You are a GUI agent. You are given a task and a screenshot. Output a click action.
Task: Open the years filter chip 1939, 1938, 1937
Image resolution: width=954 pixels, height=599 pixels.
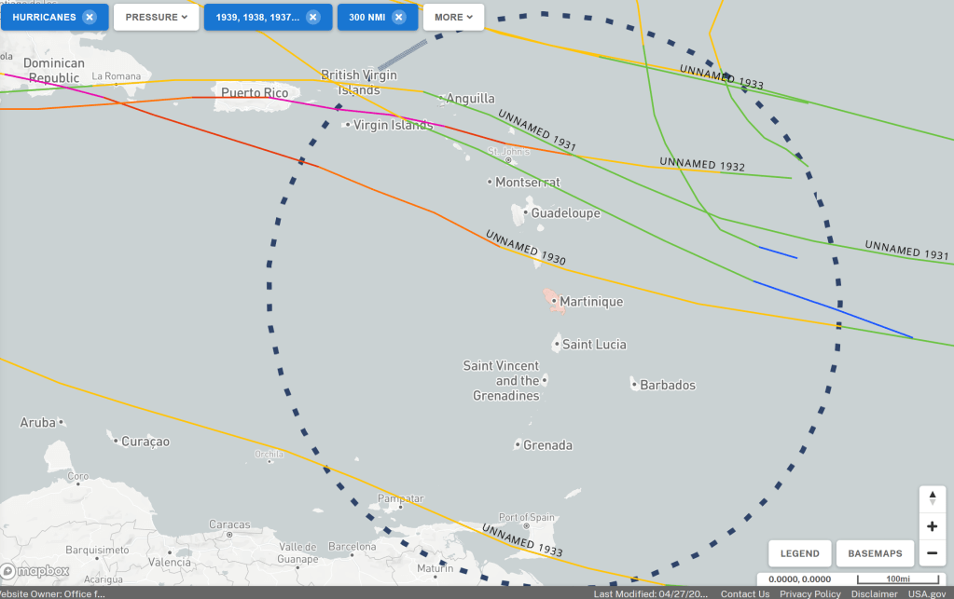(256, 17)
